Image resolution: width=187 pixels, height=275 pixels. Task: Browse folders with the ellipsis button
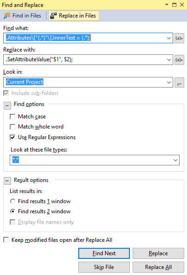[179, 82]
